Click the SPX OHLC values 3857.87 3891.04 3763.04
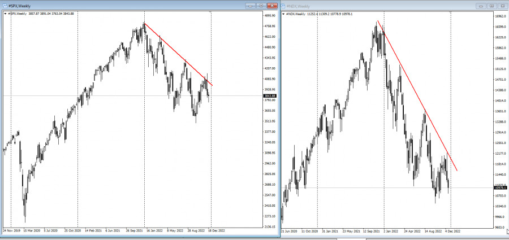Viewport: 509px width, 240px height. click(x=46, y=14)
